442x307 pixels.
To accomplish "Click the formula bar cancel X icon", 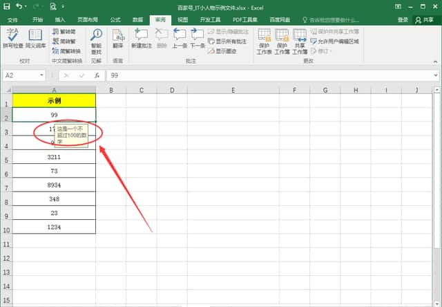I will [x=66, y=75].
